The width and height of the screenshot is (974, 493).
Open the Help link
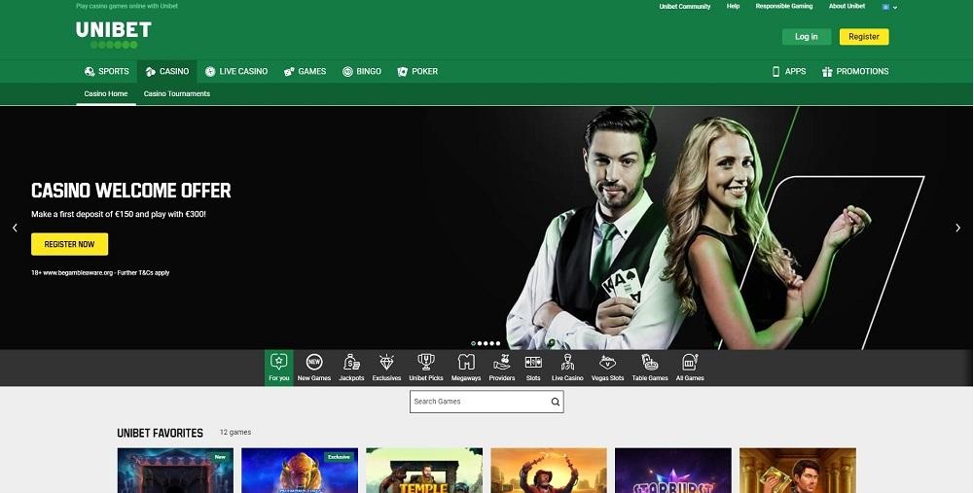tap(733, 6)
